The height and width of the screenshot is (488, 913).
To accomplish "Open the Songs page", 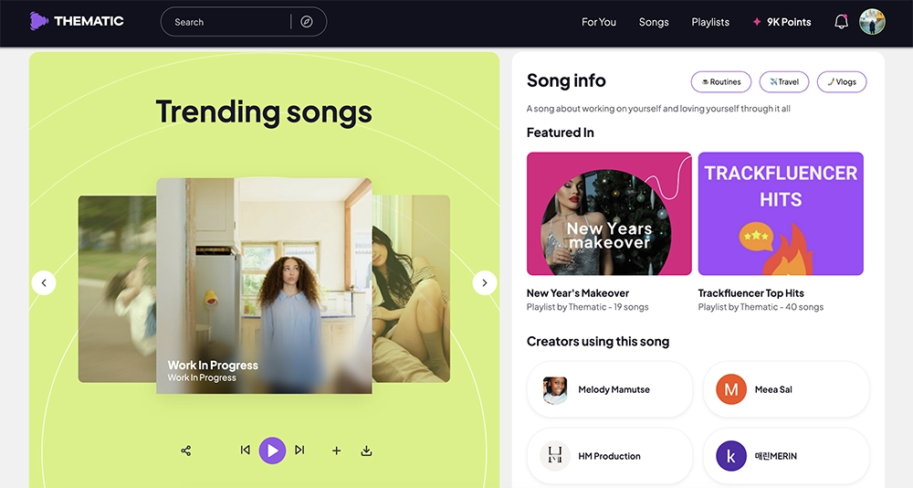I will (654, 22).
